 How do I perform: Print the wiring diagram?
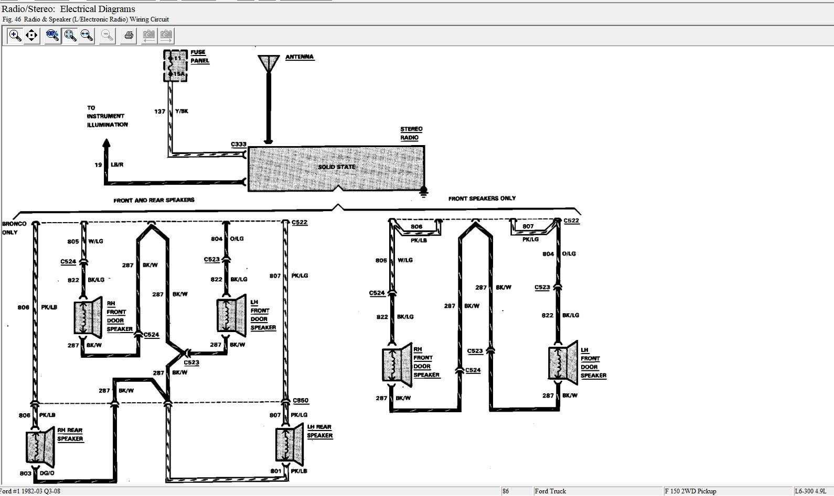[129, 36]
